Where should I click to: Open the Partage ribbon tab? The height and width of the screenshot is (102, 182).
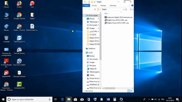pos(103,5)
